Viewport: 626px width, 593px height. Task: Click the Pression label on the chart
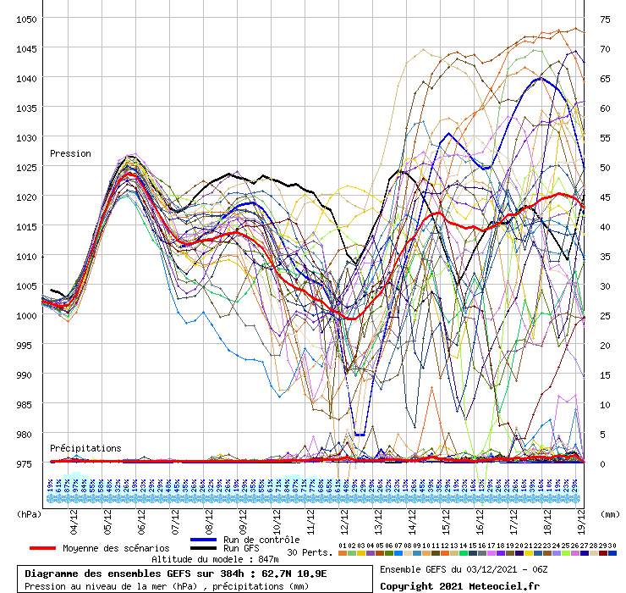(70, 154)
